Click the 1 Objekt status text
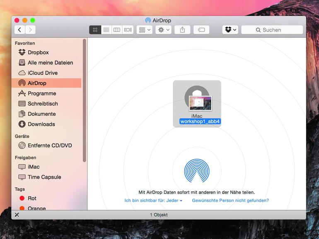The image size is (319, 239). click(x=159, y=215)
